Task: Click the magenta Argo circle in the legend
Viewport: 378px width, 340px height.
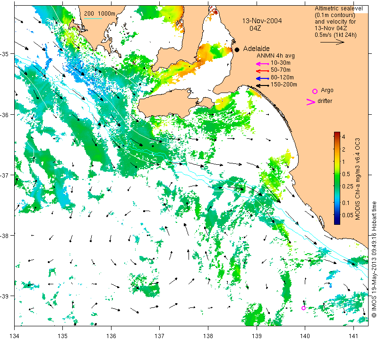Action: [x=315, y=91]
